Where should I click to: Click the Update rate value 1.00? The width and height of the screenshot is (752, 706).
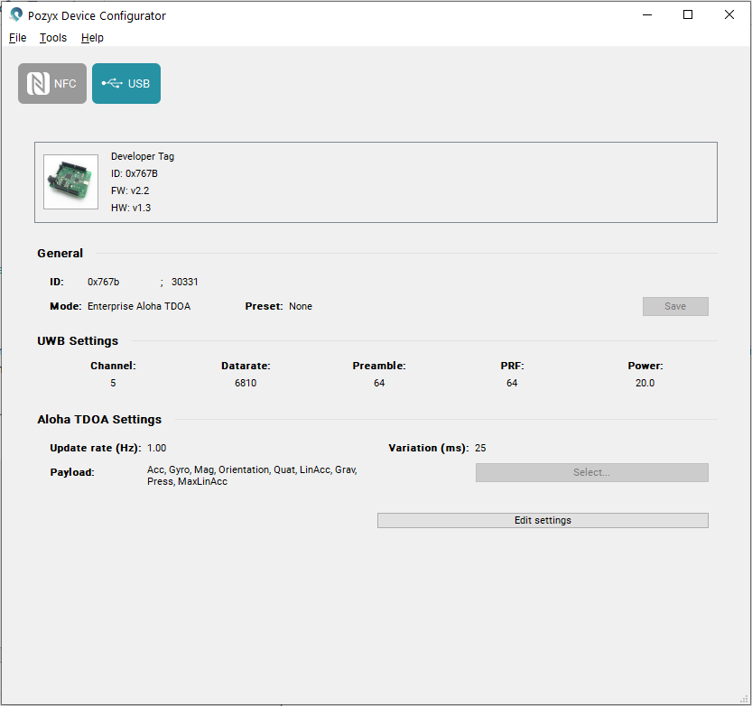tap(157, 448)
